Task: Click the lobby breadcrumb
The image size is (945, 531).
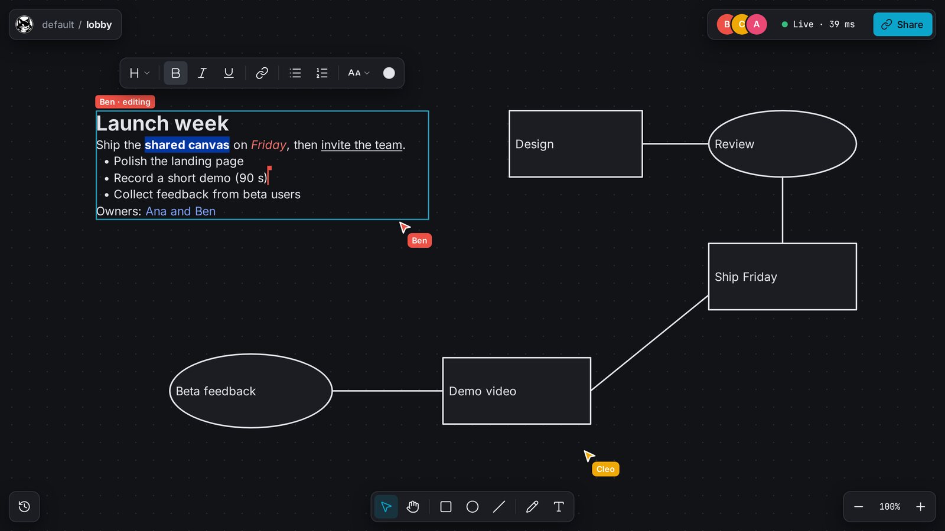Action: (99, 25)
